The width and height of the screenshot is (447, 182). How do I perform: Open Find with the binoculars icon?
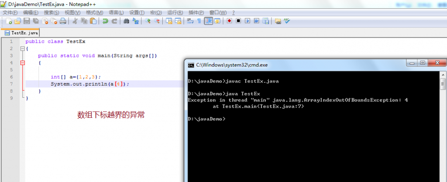126,21
